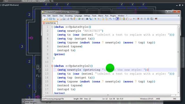Open the Language menu
The width and height of the screenshot is (185, 104).
78,16
